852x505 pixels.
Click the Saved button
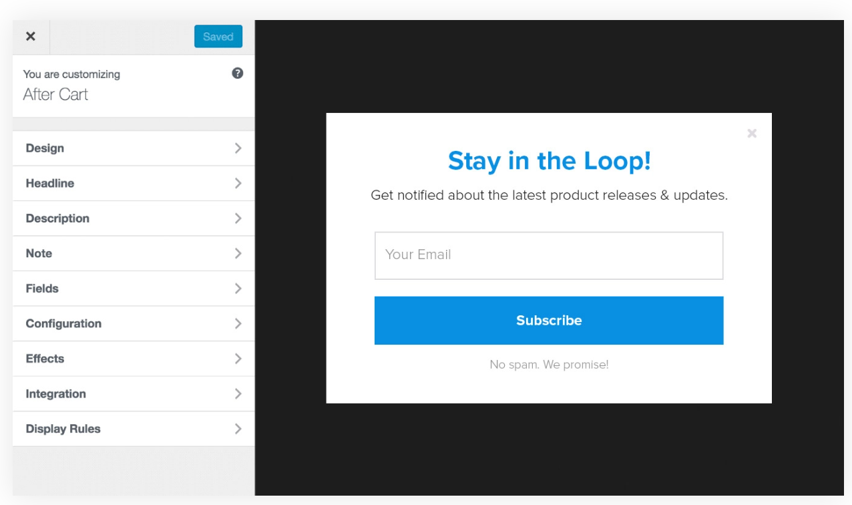pyautogui.click(x=218, y=37)
